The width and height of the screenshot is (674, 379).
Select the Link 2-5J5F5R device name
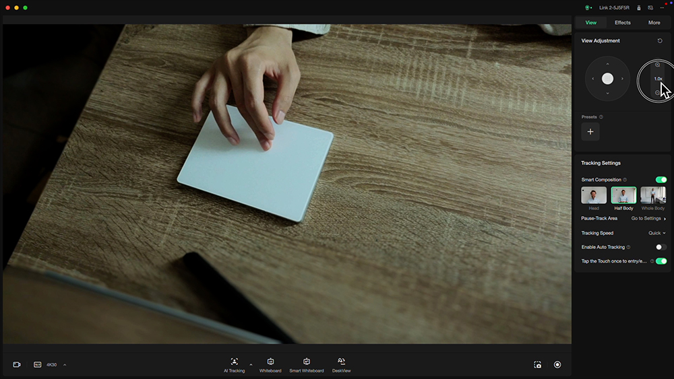tap(614, 7)
